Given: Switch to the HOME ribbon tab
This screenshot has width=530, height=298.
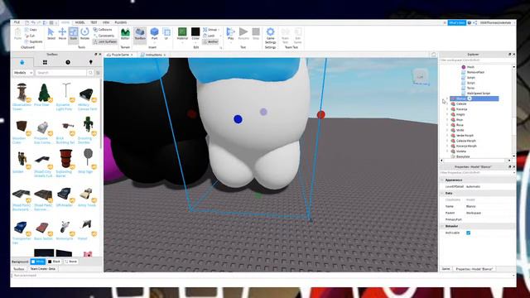Looking at the screenshot, I should tap(65, 22).
